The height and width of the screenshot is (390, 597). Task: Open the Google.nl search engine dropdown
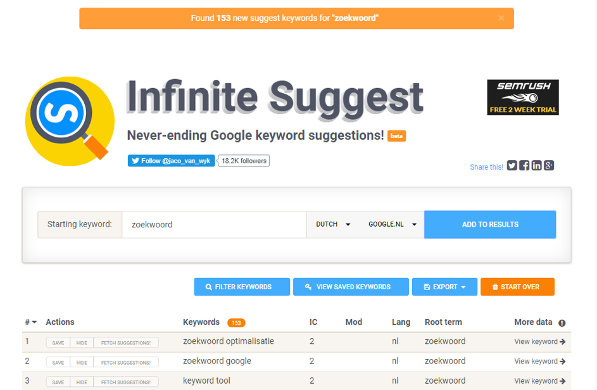[393, 225]
